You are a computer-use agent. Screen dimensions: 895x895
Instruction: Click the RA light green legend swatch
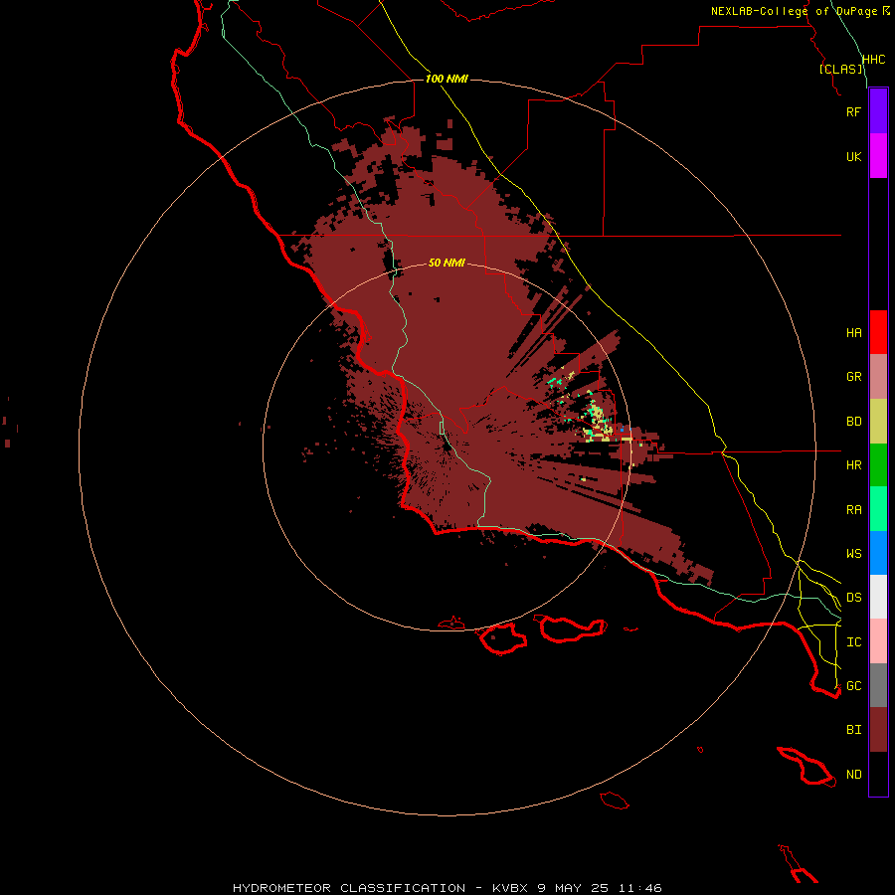pyautogui.click(x=878, y=509)
